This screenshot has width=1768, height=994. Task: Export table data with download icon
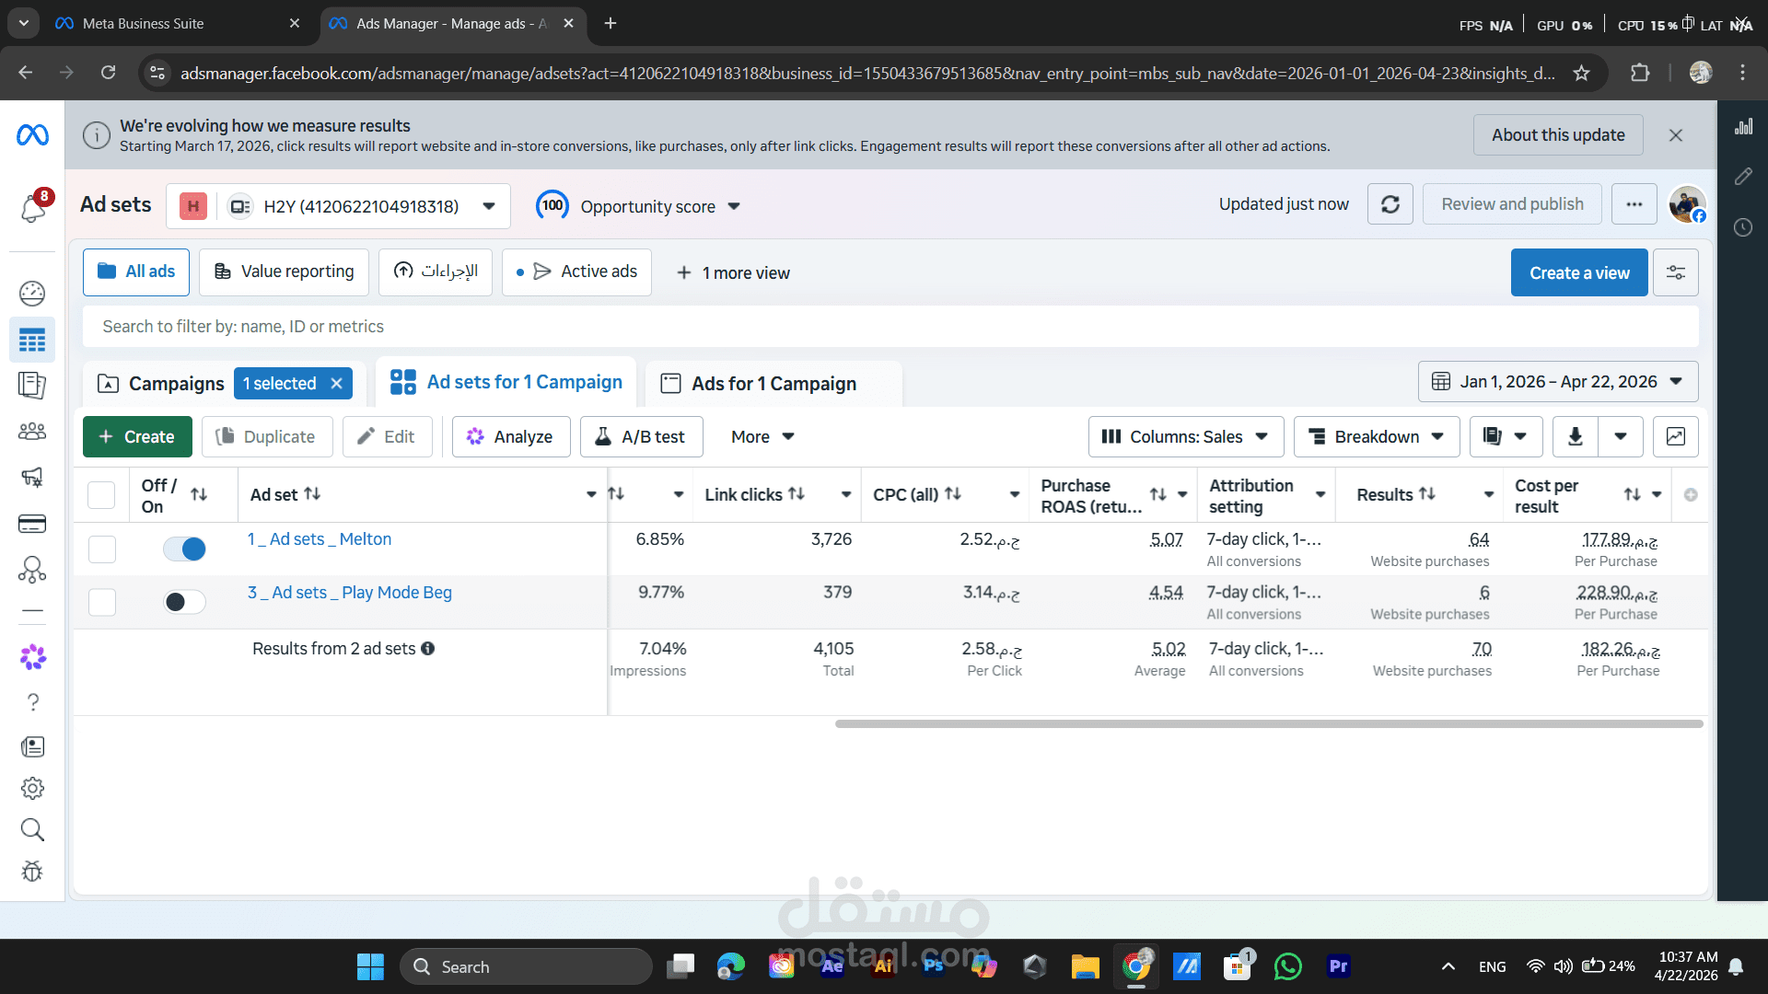[x=1576, y=437]
